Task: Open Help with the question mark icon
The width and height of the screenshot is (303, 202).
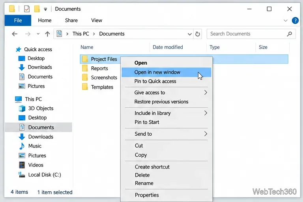Action: 295,21
